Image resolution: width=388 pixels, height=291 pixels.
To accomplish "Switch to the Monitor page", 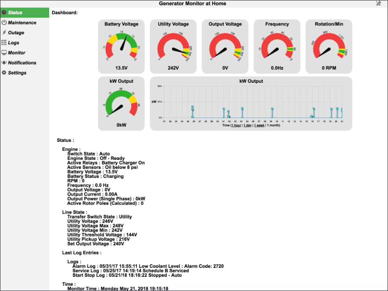I will click(x=24, y=53).
